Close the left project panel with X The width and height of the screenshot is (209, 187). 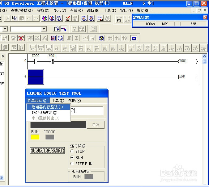click(x=3, y=56)
